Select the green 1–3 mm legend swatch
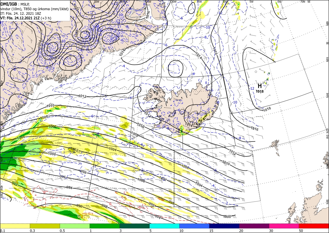This screenshot has width=329, height=233. click(x=105, y=226)
